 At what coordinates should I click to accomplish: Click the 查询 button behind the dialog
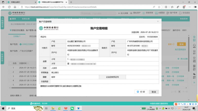pos(181,44)
